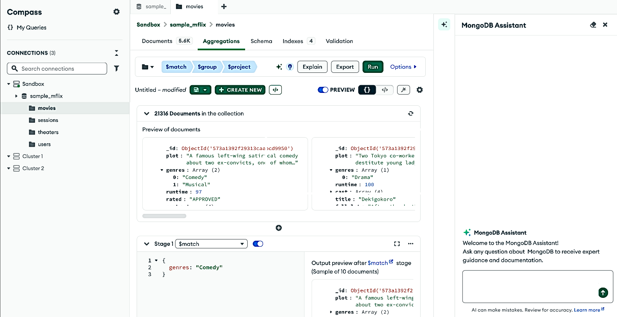Open the $match documentation link
This screenshot has height=317, width=617.
[380, 263]
